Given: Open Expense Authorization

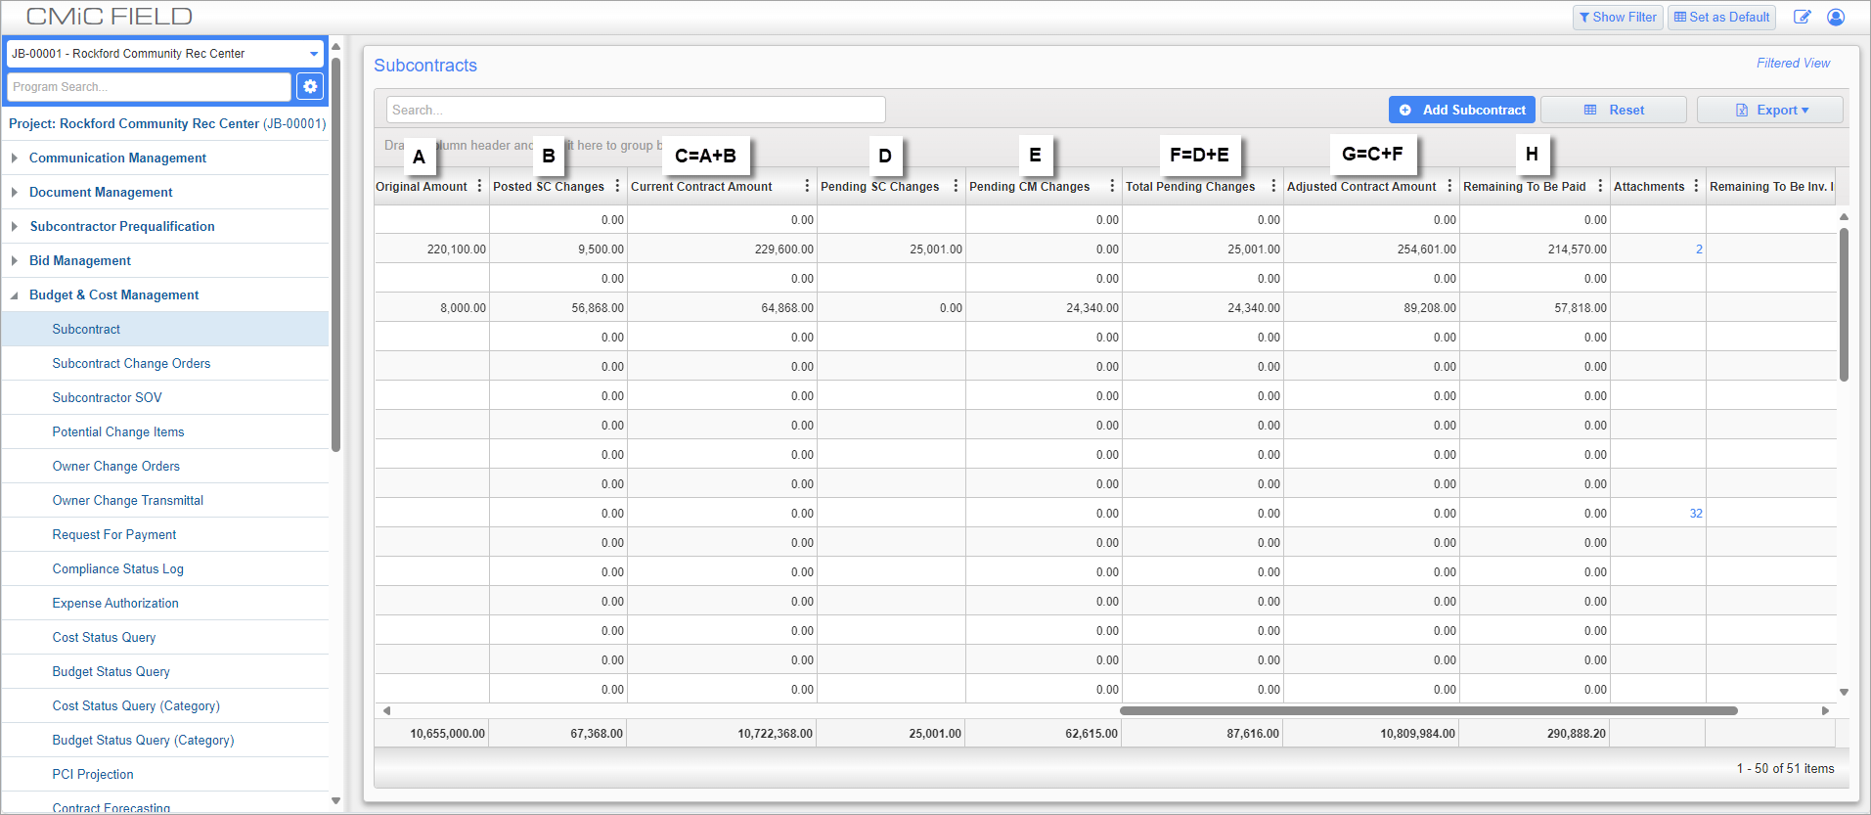Looking at the screenshot, I should click(x=115, y=603).
